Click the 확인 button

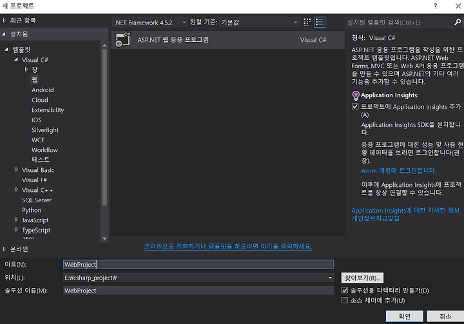(405, 316)
